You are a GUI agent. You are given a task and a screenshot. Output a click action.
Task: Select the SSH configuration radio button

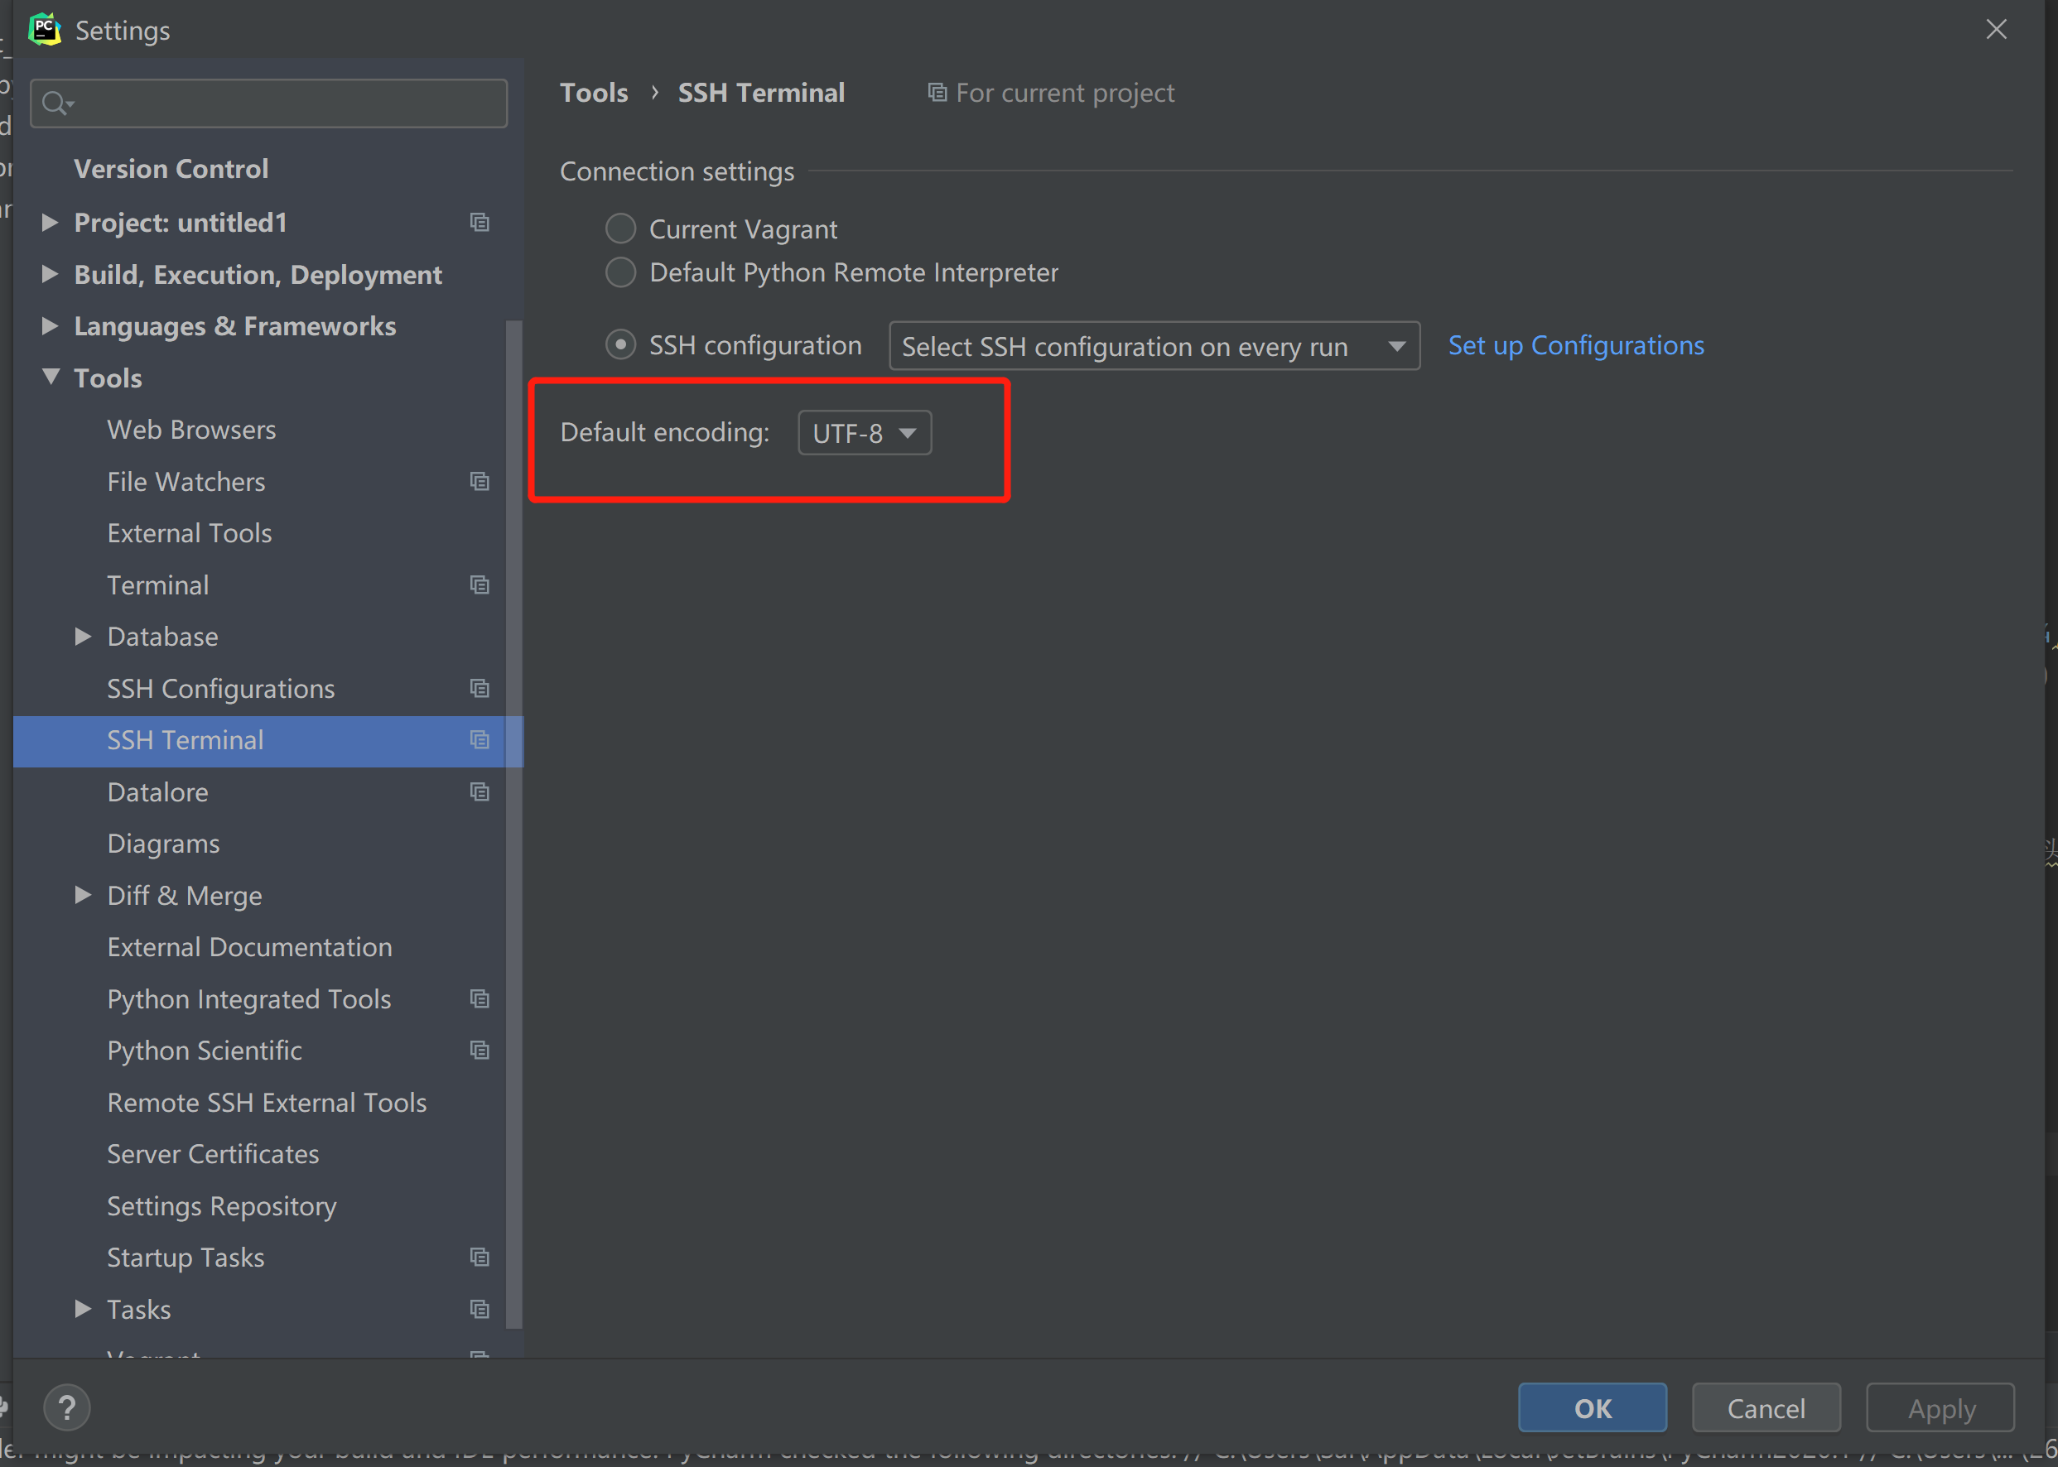619,345
